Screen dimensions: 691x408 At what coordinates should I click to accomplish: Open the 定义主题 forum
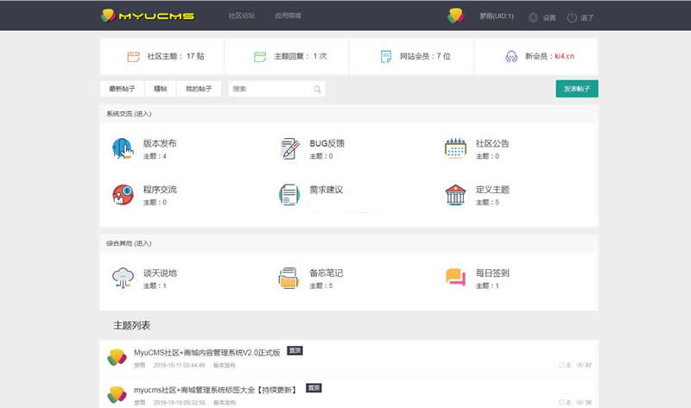492,189
